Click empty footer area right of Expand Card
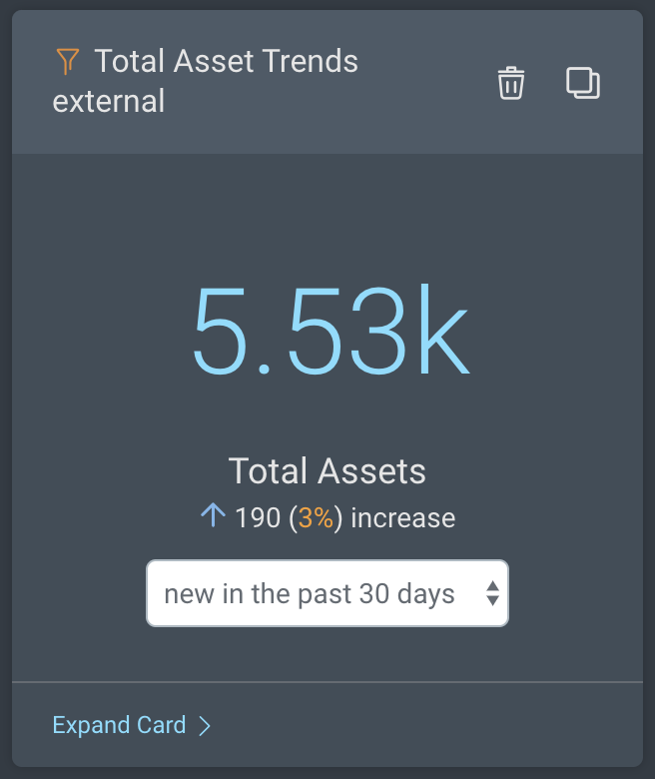 tap(429, 725)
